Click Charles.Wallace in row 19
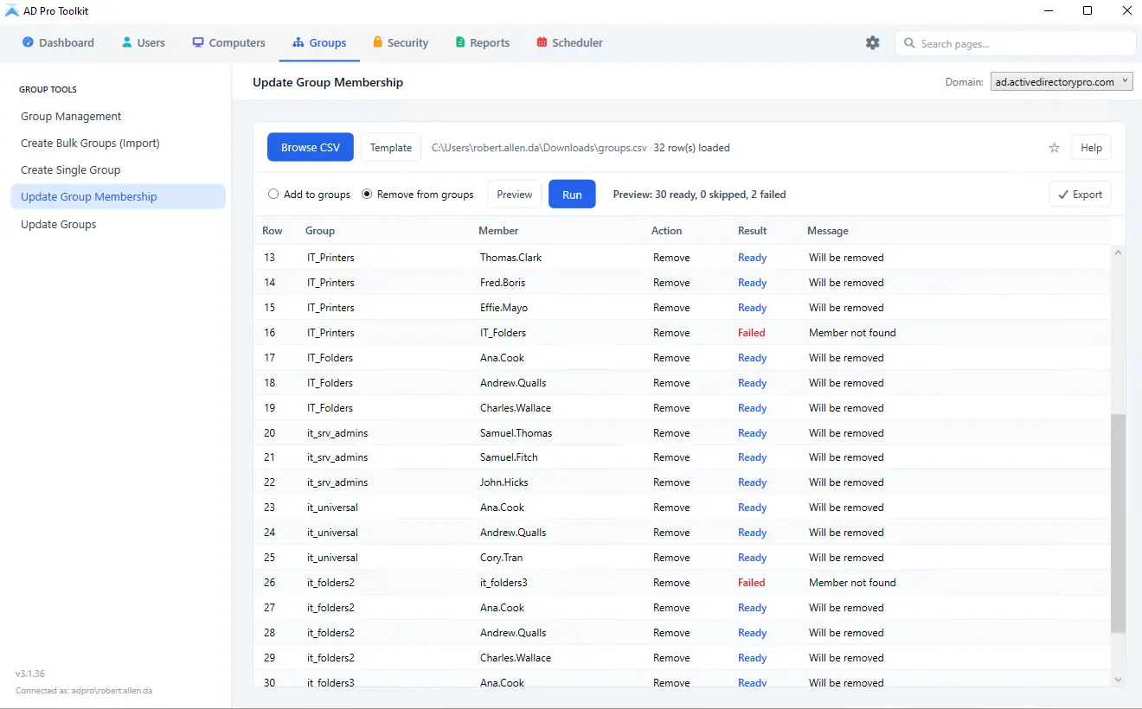The height and width of the screenshot is (709, 1142). tap(516, 408)
